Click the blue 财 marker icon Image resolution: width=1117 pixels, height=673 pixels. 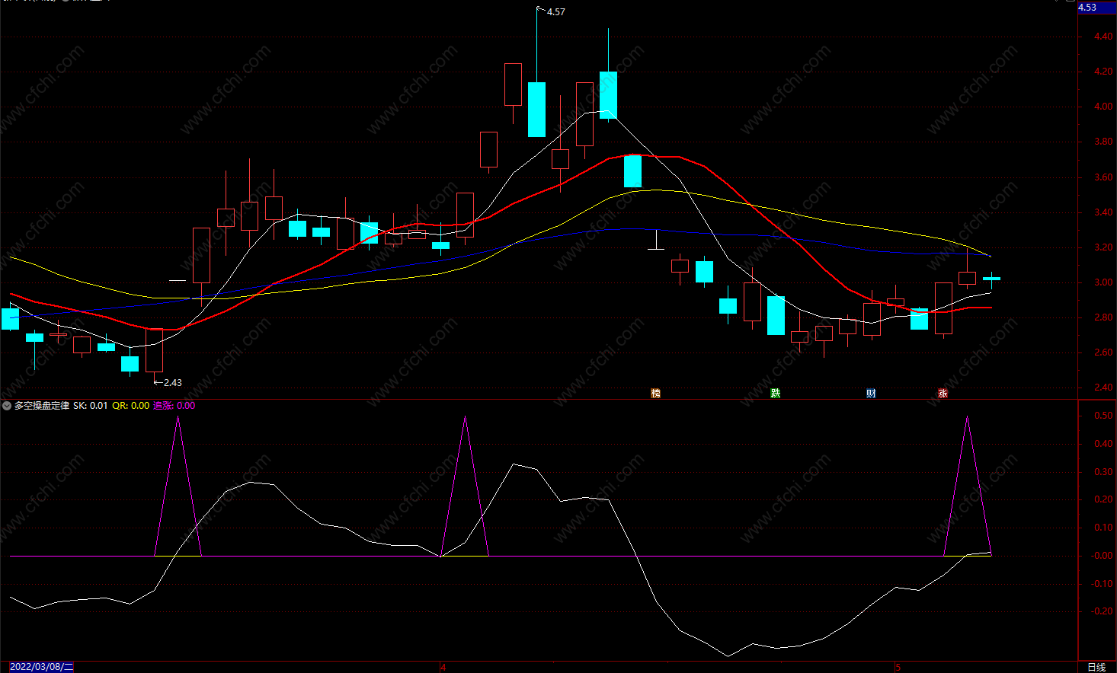pyautogui.click(x=871, y=394)
